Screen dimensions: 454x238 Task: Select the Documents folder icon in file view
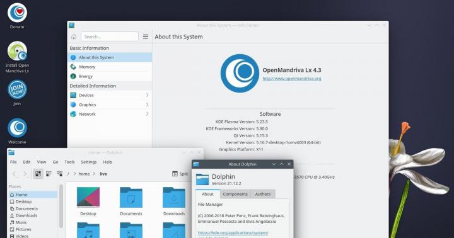pyautogui.click(x=131, y=197)
